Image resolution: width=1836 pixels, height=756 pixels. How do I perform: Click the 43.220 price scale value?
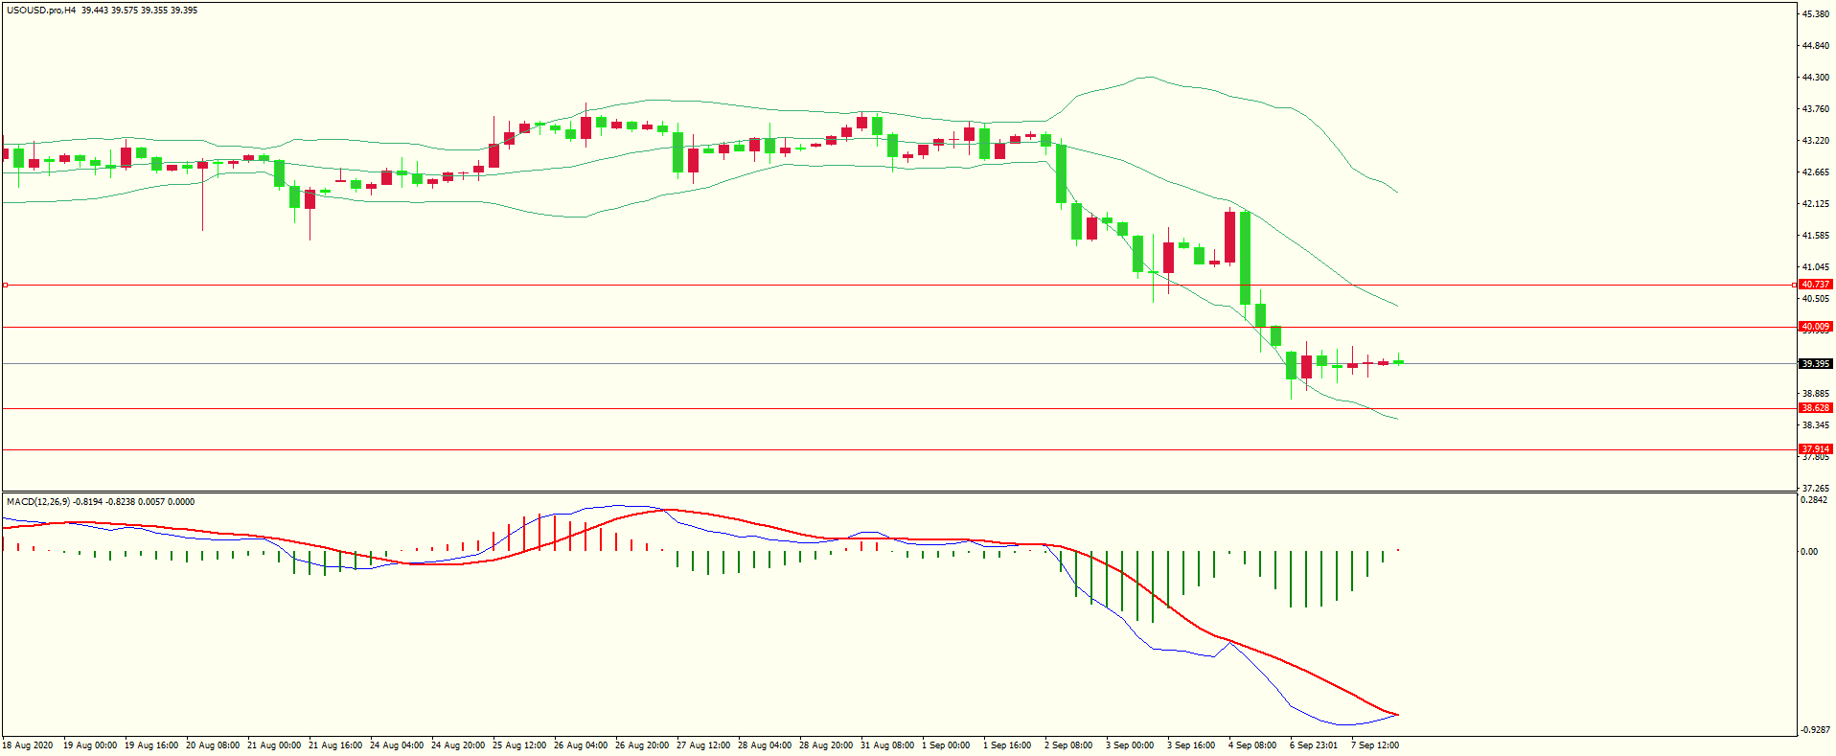tap(1815, 141)
